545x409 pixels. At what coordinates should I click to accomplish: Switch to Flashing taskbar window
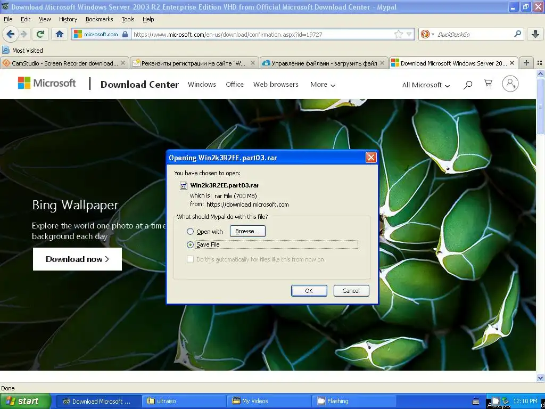pyautogui.click(x=354, y=401)
